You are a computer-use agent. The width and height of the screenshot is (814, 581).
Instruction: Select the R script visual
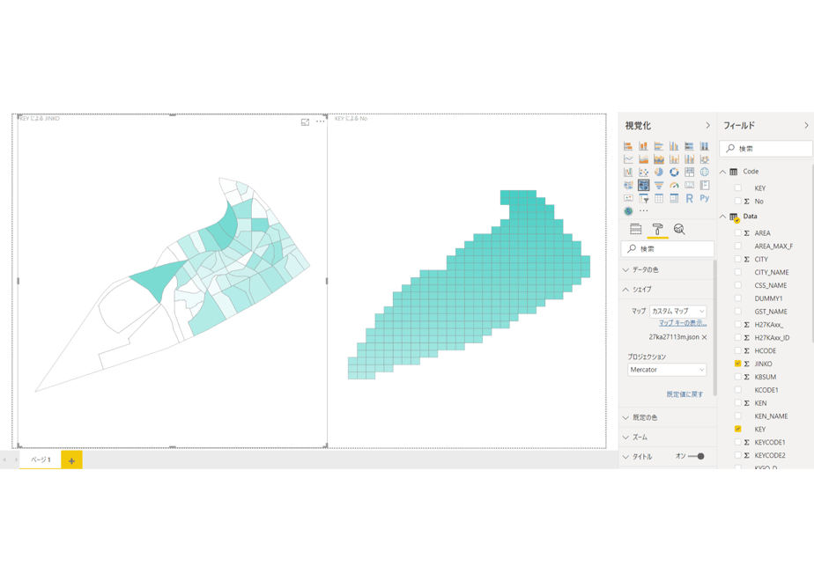point(690,198)
